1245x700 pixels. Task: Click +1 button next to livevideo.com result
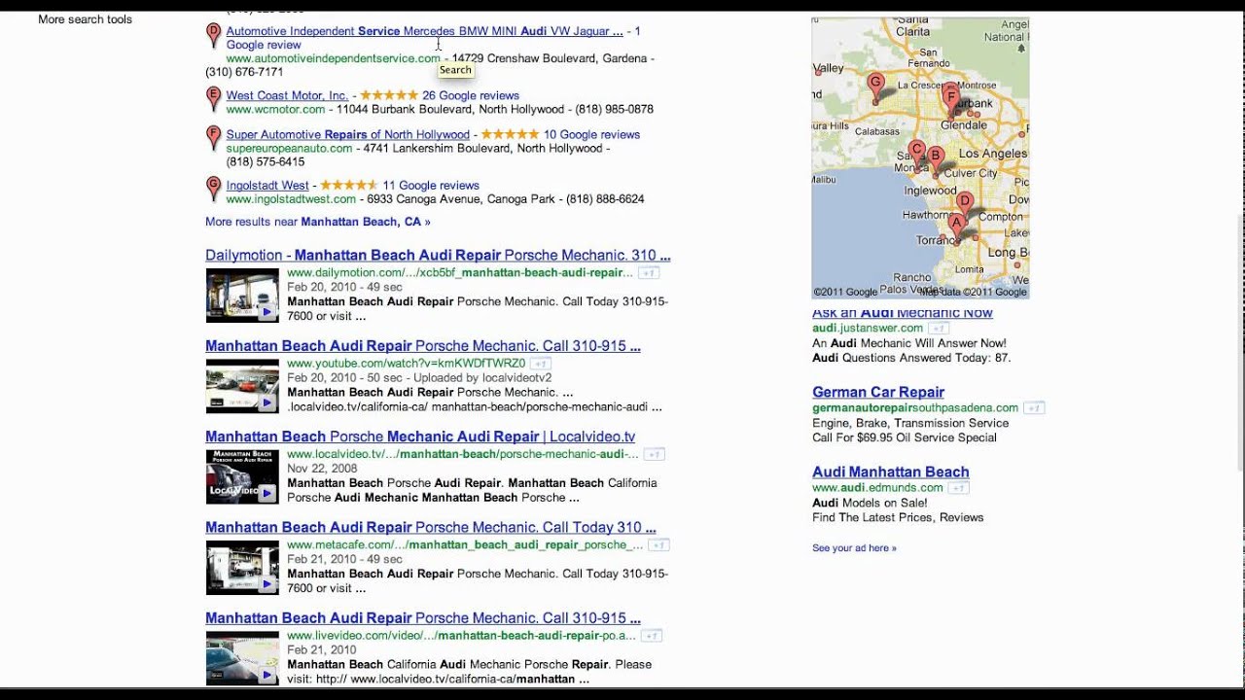(651, 636)
